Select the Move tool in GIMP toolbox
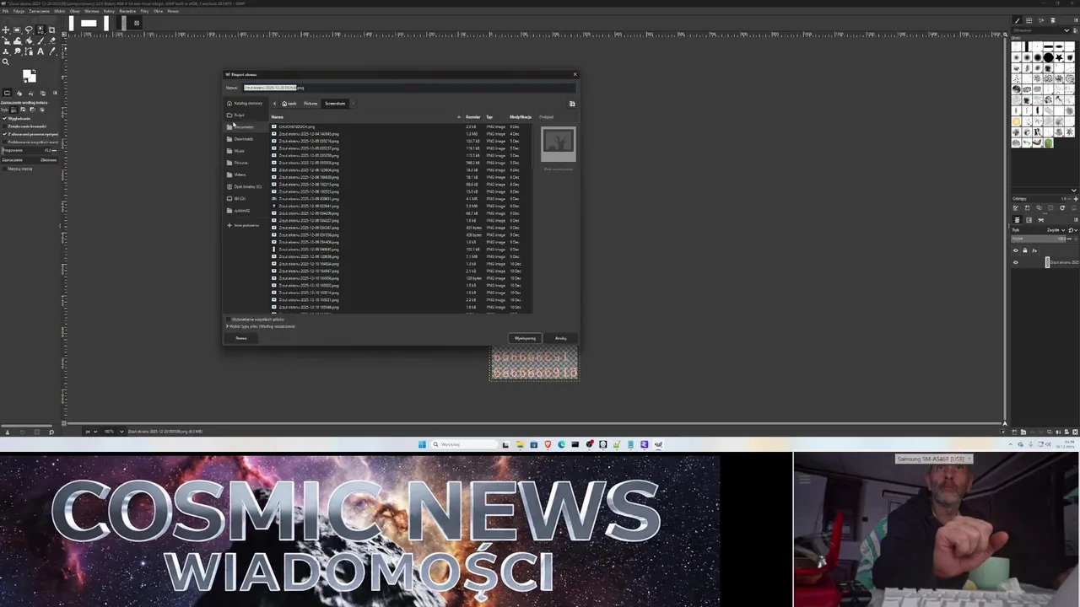 pyautogui.click(x=6, y=30)
